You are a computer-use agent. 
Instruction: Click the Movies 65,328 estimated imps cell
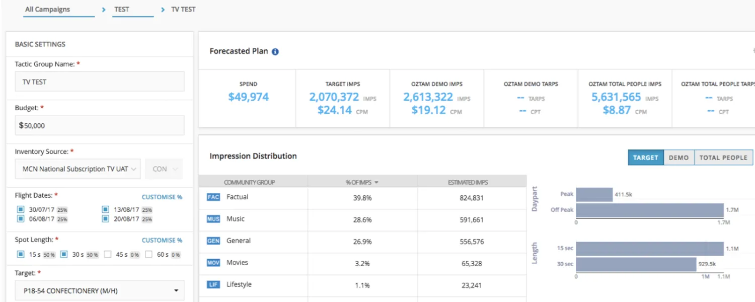click(471, 263)
